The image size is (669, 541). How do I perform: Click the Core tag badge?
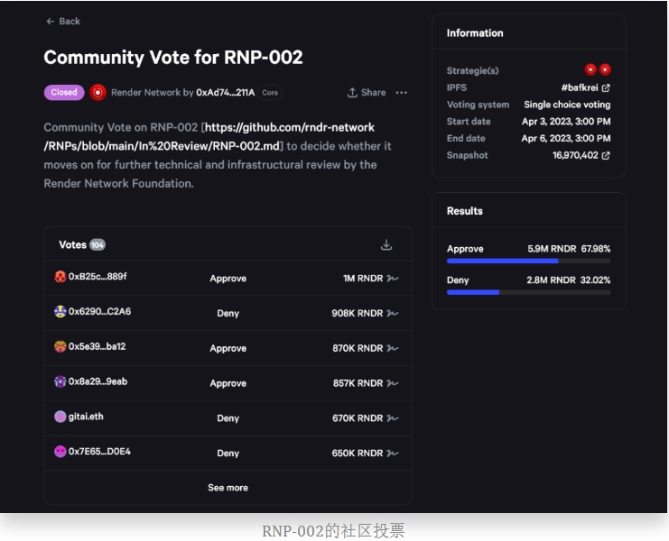(270, 93)
